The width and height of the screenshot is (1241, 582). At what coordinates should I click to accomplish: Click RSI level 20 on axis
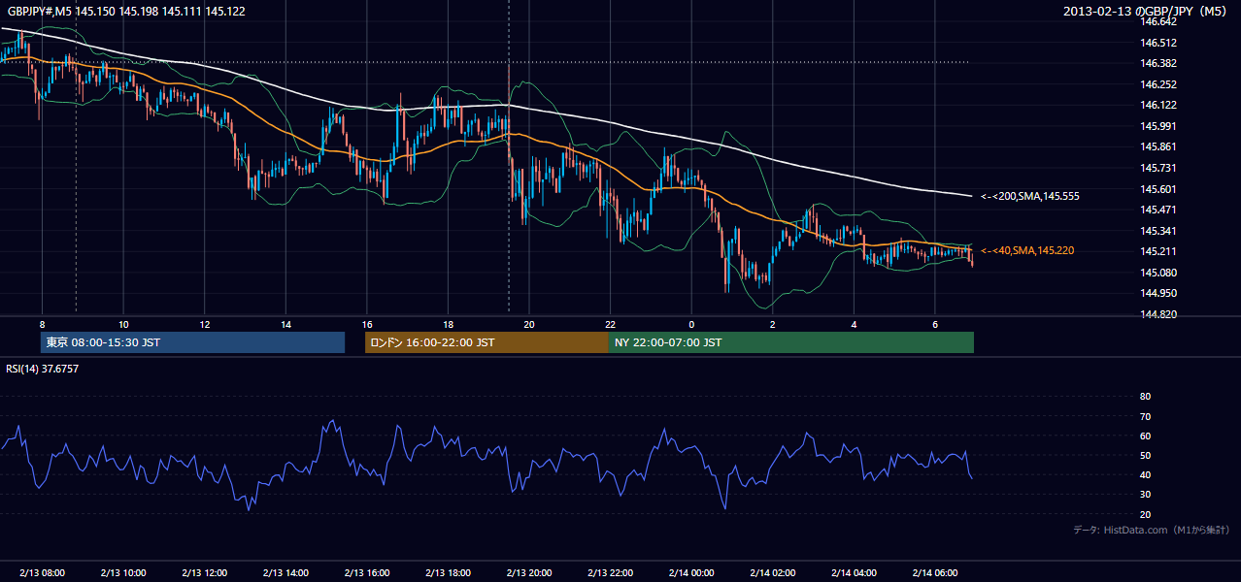pyautogui.click(x=1145, y=514)
